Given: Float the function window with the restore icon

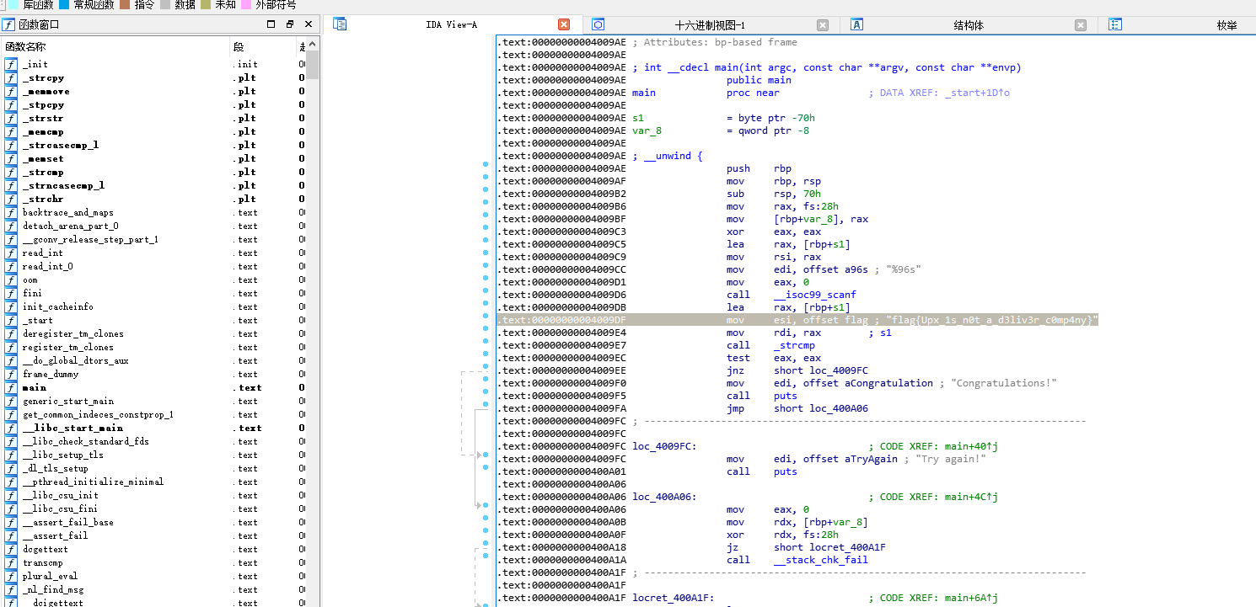Looking at the screenshot, I should [289, 24].
